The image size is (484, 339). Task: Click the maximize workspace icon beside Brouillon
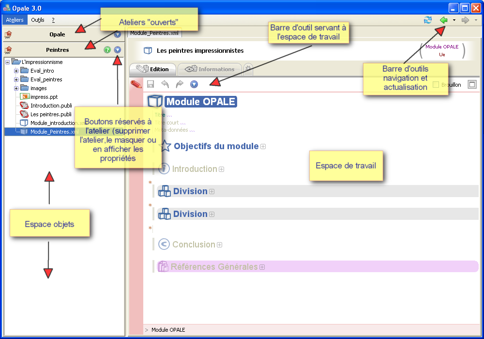472,84
